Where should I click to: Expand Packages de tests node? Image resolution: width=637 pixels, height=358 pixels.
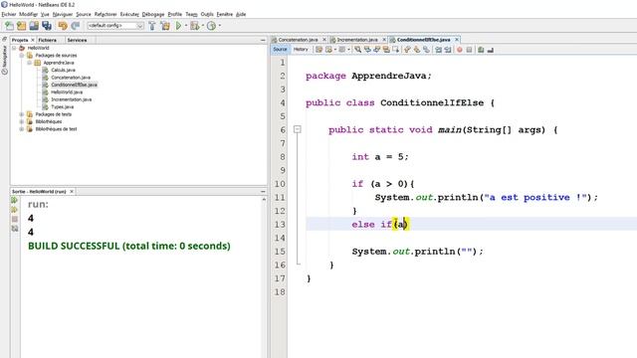click(x=22, y=114)
